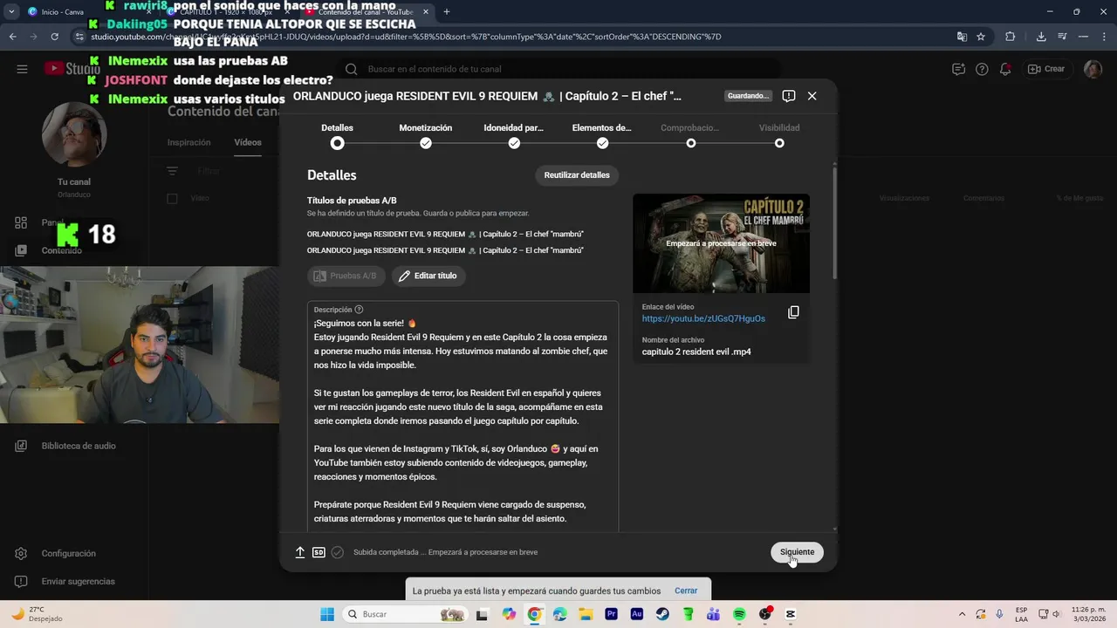Open Biblioteca de audio in sidebar
The height and width of the screenshot is (628, 1117).
pos(79,446)
